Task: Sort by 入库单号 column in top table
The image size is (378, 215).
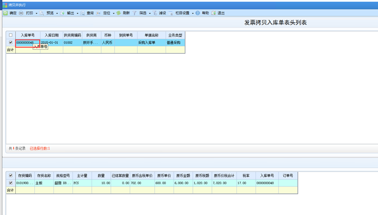Action: tap(28, 35)
